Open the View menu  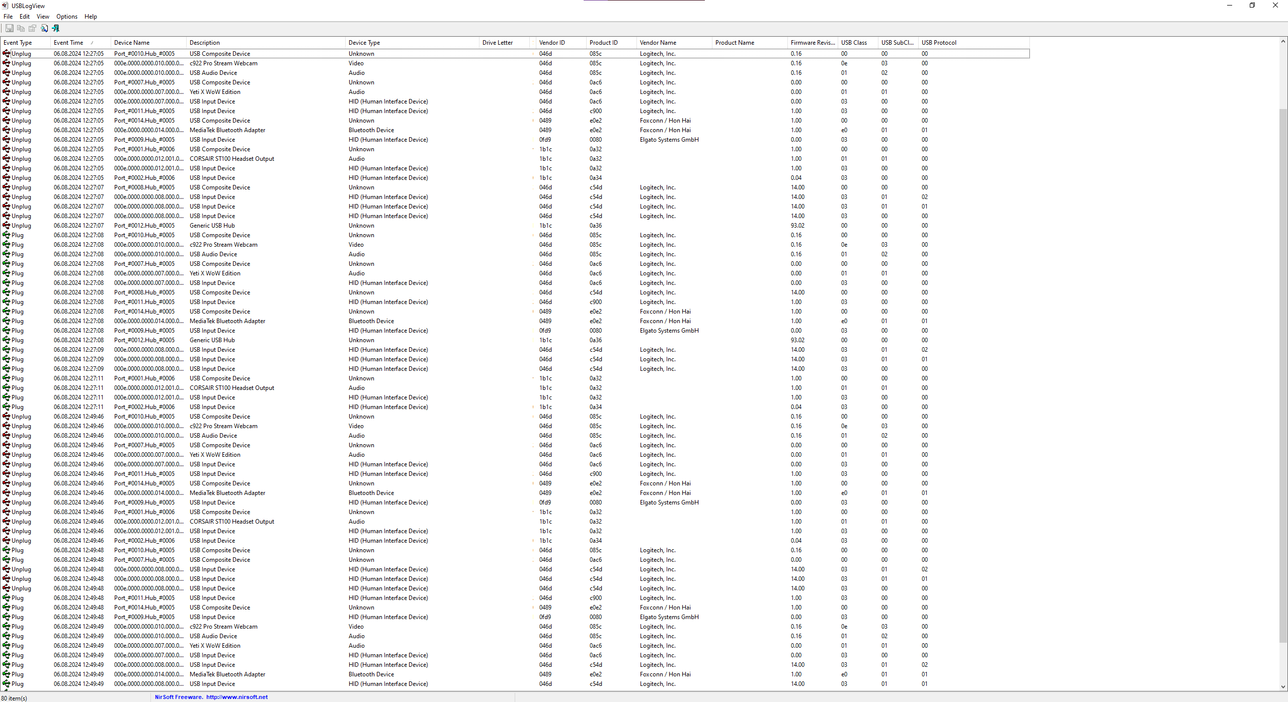click(x=43, y=17)
